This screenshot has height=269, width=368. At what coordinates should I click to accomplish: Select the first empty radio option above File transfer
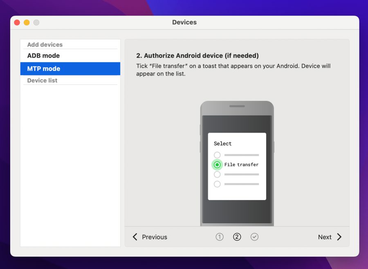tap(217, 155)
